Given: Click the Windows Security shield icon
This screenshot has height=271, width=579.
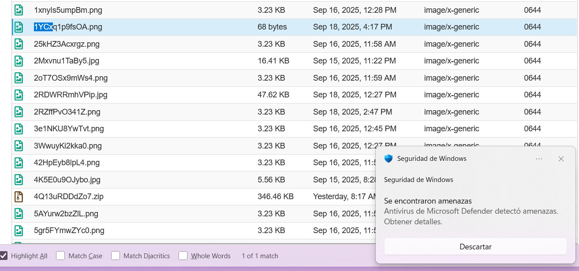Looking at the screenshot, I should click(388, 159).
